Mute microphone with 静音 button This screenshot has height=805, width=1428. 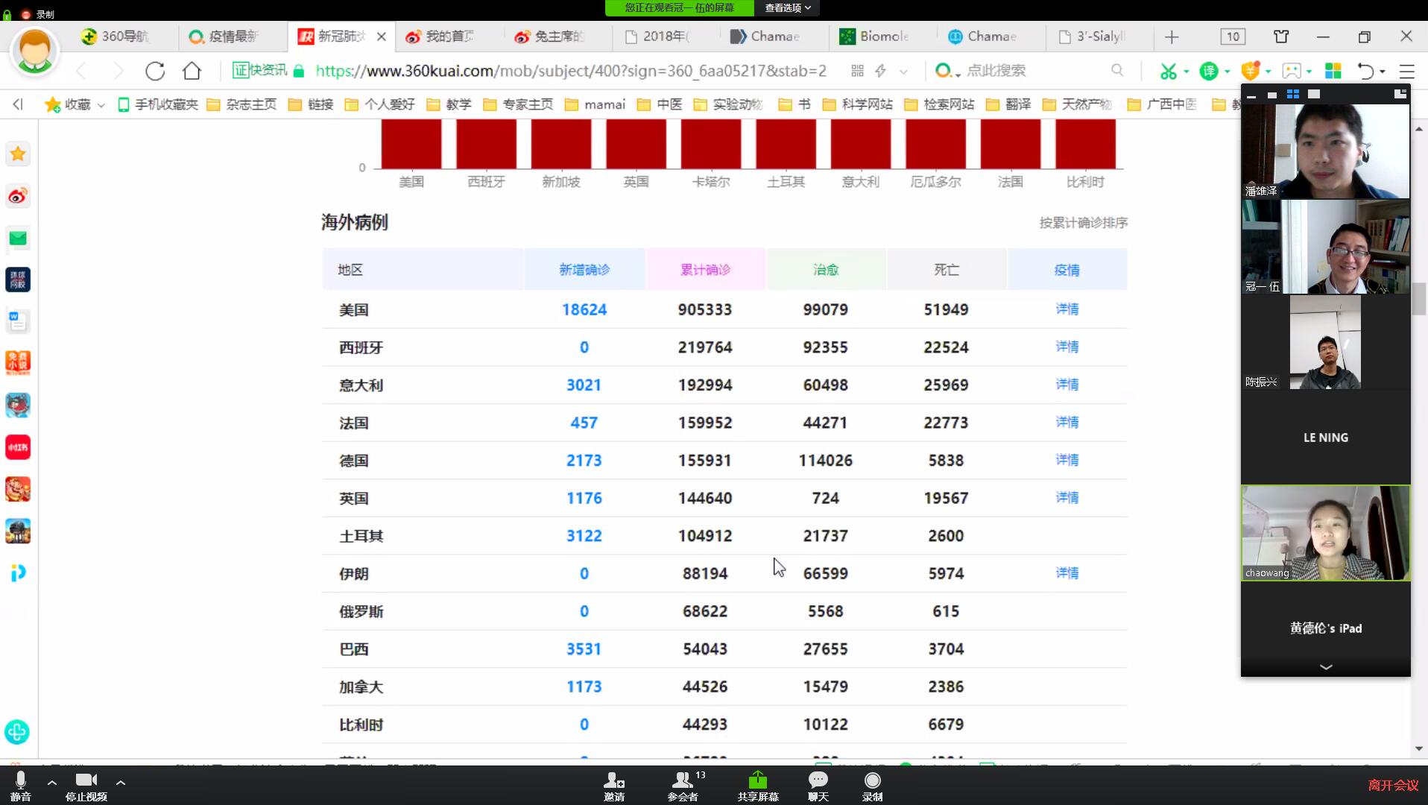[21, 785]
